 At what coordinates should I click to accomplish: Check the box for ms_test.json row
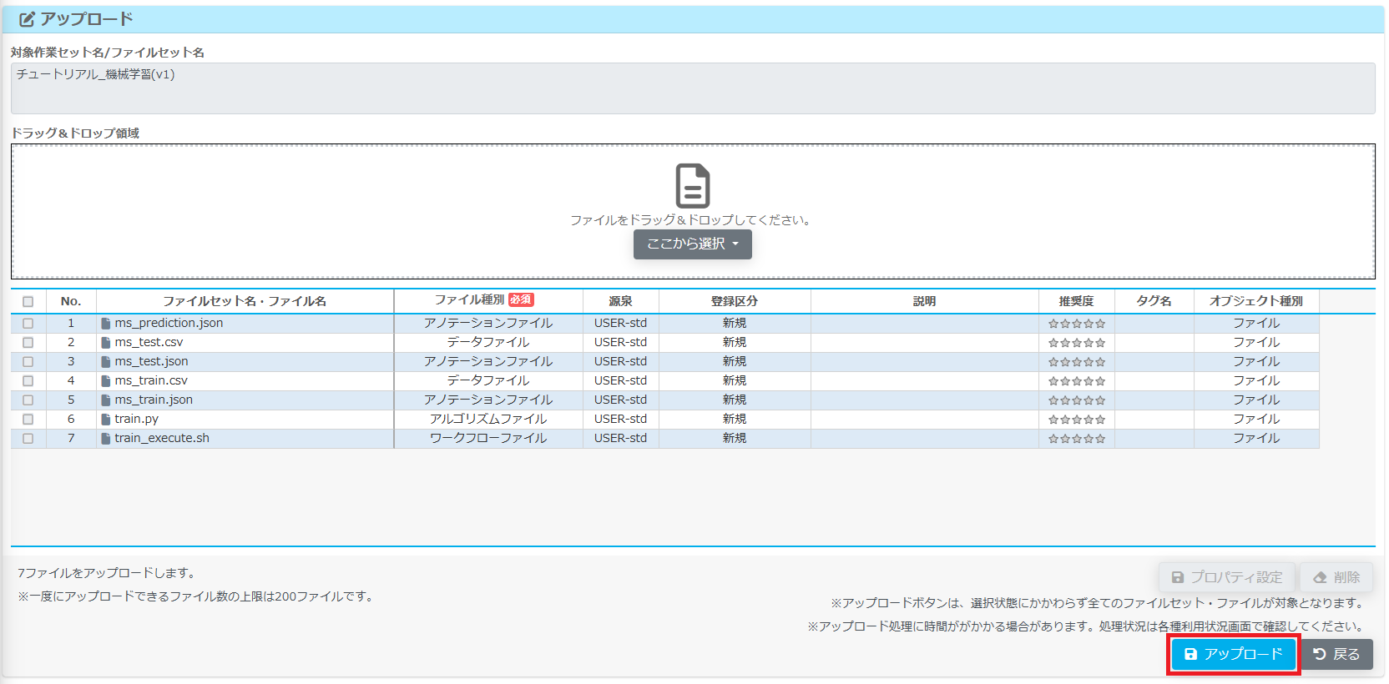point(28,362)
